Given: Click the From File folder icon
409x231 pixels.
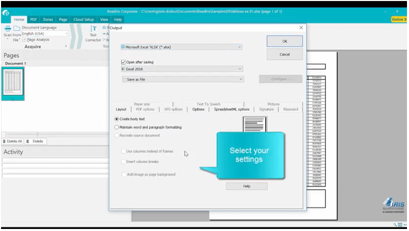Looking at the screenshot, I should [17, 28].
